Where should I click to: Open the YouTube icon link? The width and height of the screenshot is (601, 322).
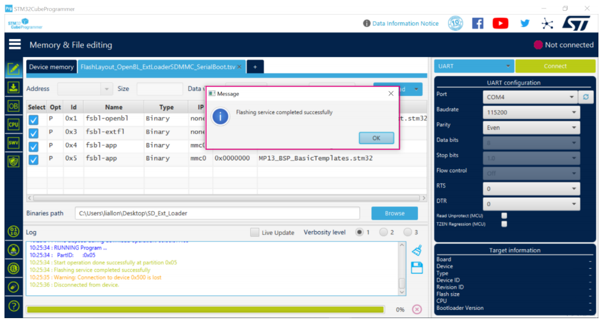click(501, 24)
